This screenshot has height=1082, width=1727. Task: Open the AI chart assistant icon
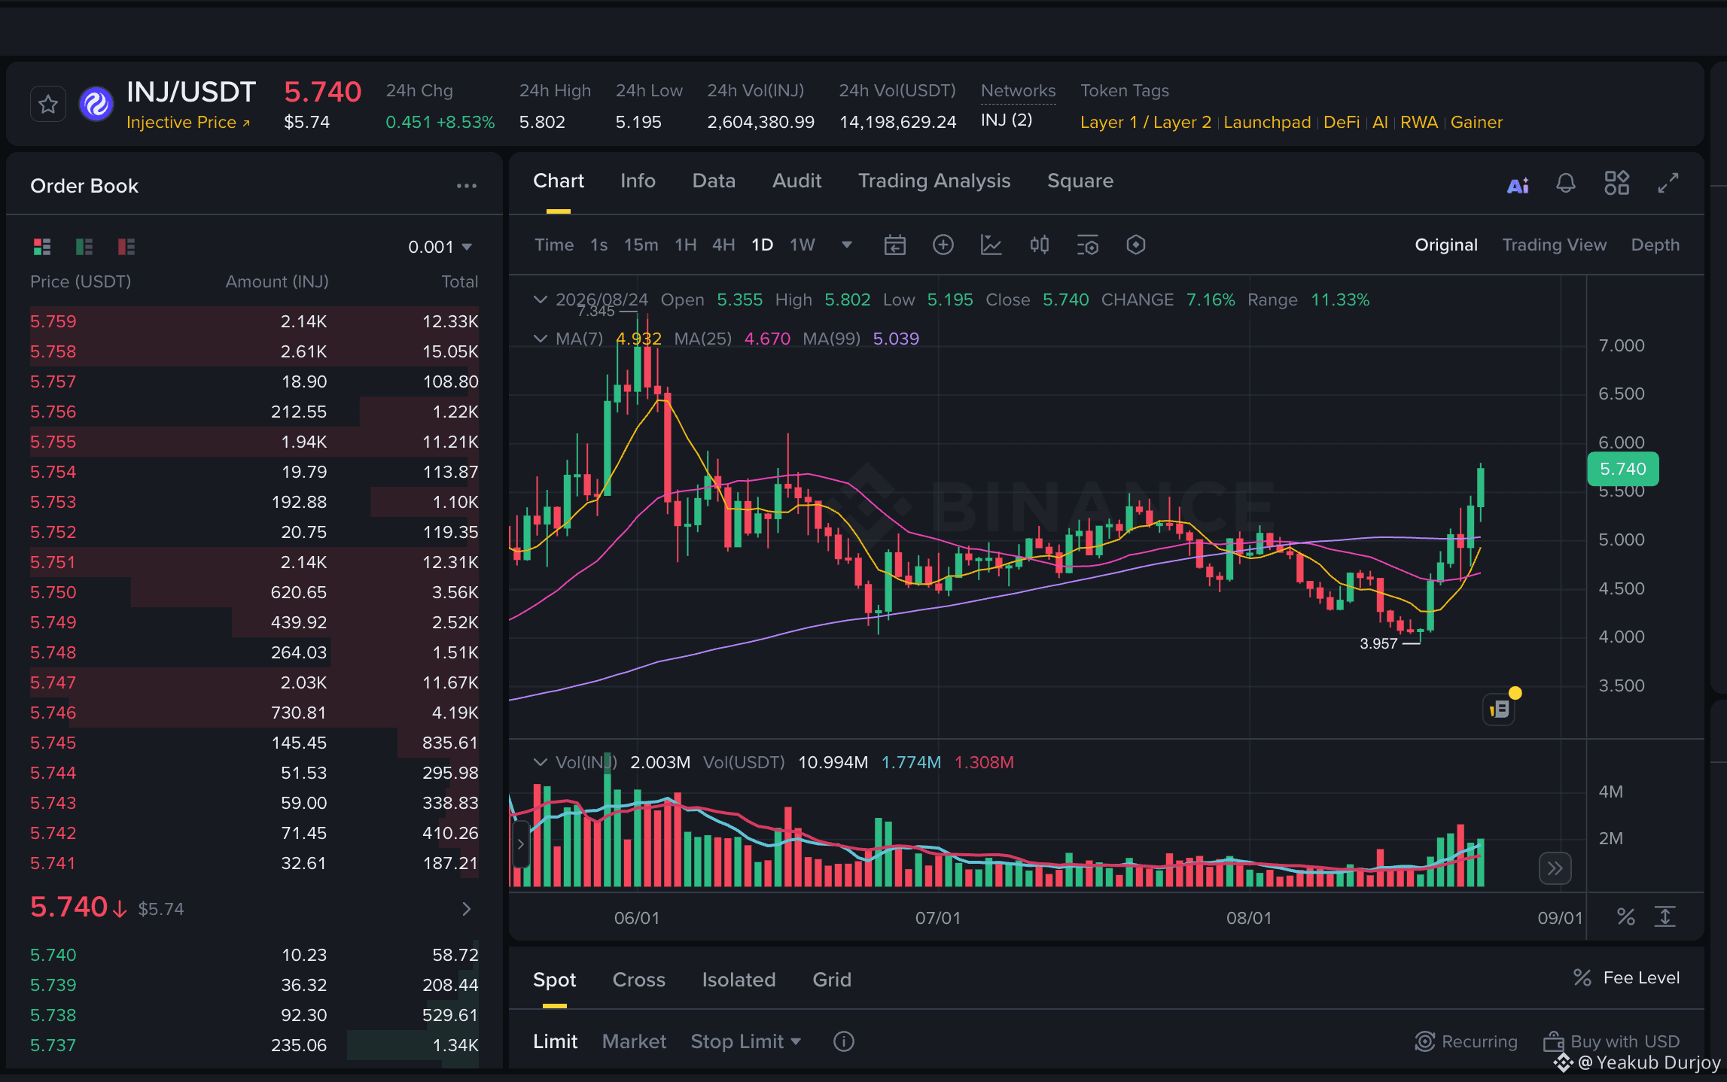pyautogui.click(x=1518, y=184)
